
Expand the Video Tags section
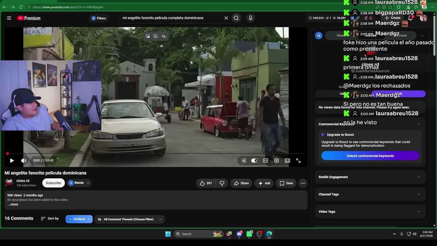pos(370,211)
